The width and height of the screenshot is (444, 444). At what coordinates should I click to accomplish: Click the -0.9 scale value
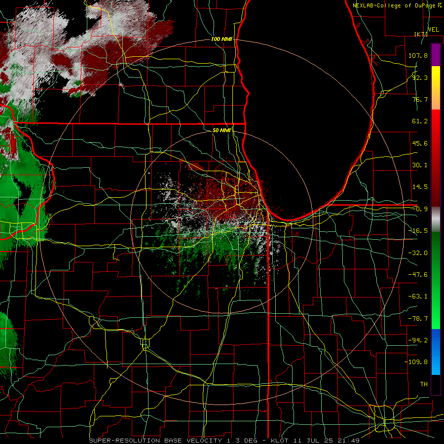(420, 209)
